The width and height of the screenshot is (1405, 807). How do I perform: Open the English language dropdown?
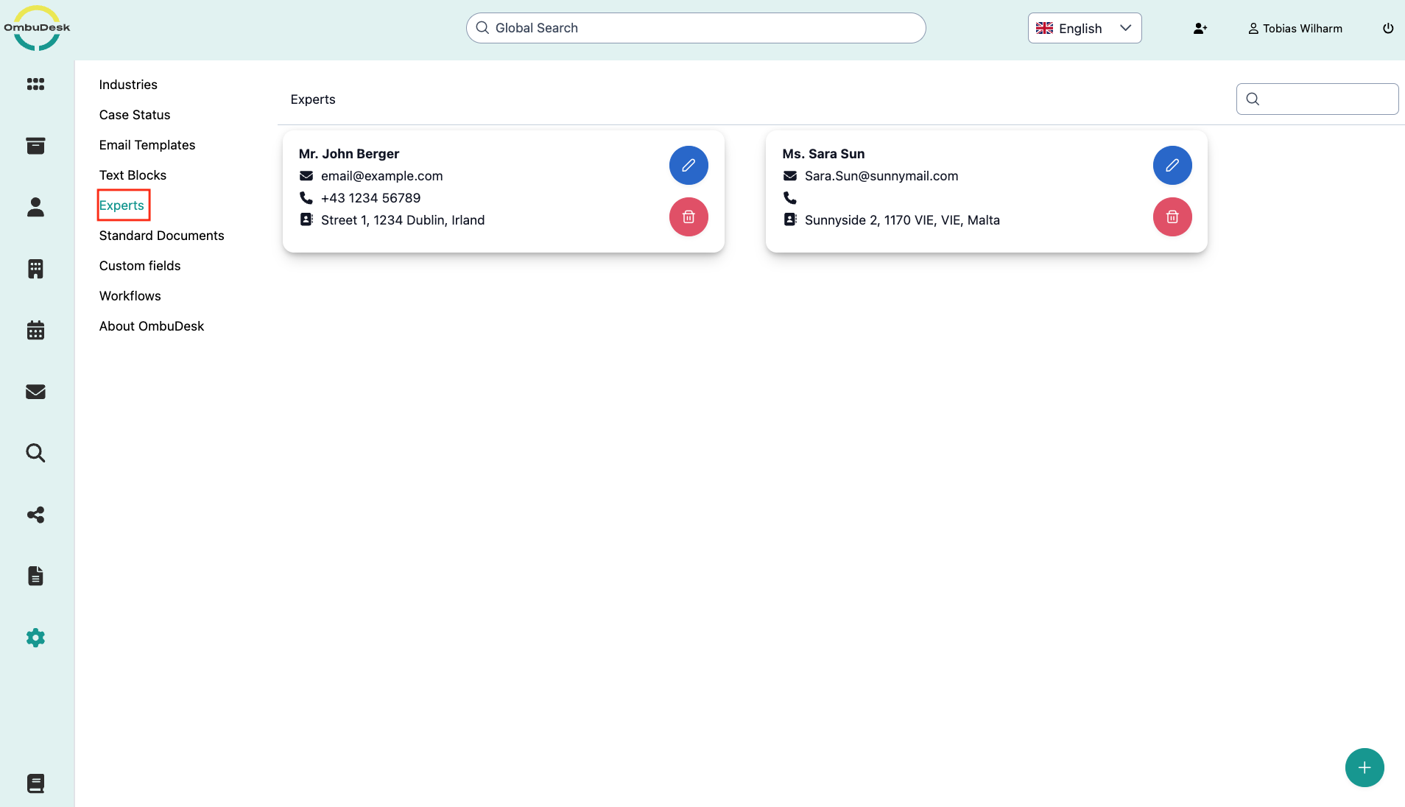[x=1085, y=28]
